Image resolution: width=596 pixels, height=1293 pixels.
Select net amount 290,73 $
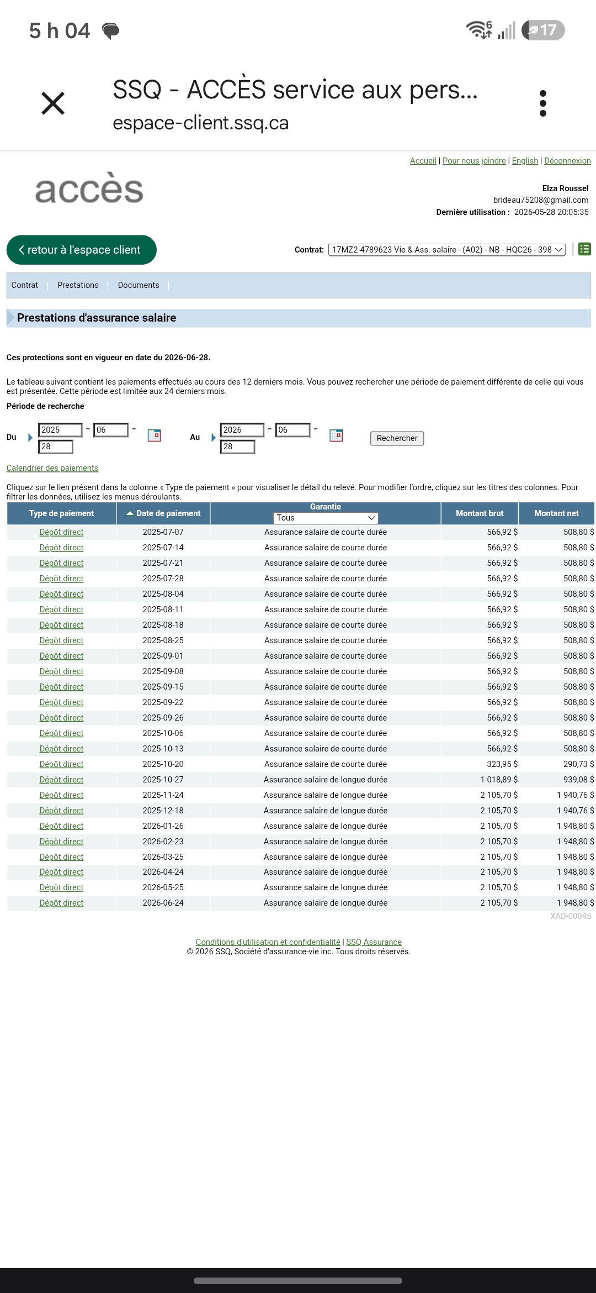click(x=578, y=764)
